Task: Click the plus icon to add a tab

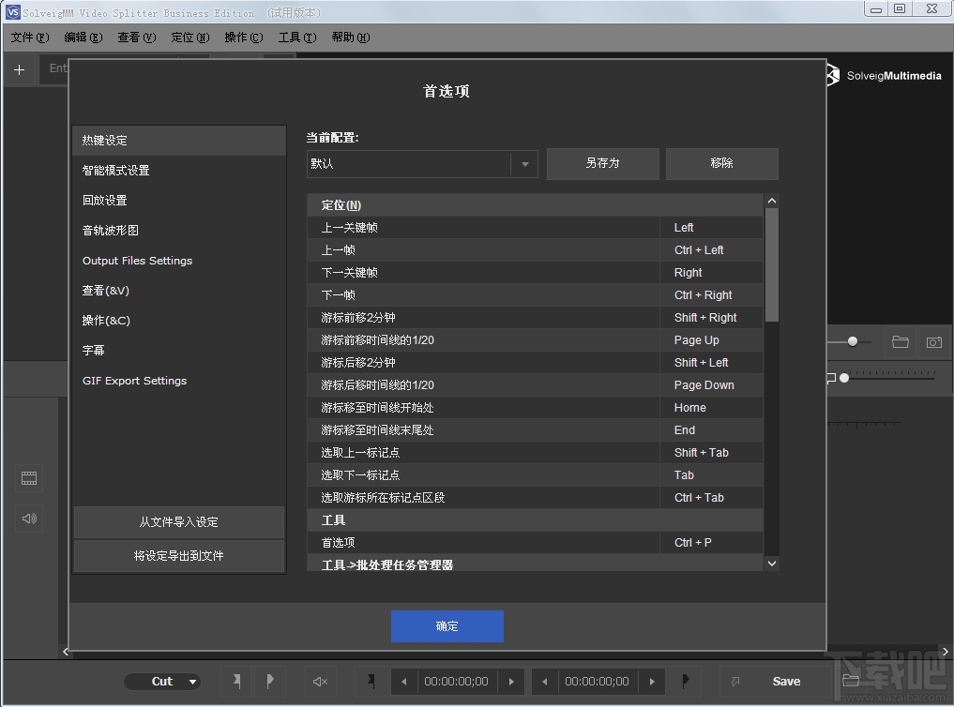Action: [x=19, y=68]
